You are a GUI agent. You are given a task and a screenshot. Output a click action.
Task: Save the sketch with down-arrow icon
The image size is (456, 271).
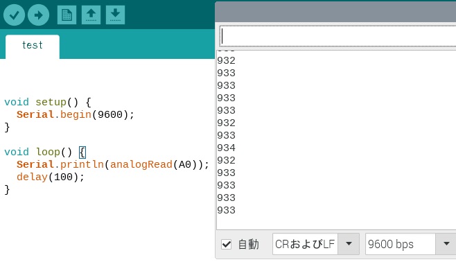point(115,15)
